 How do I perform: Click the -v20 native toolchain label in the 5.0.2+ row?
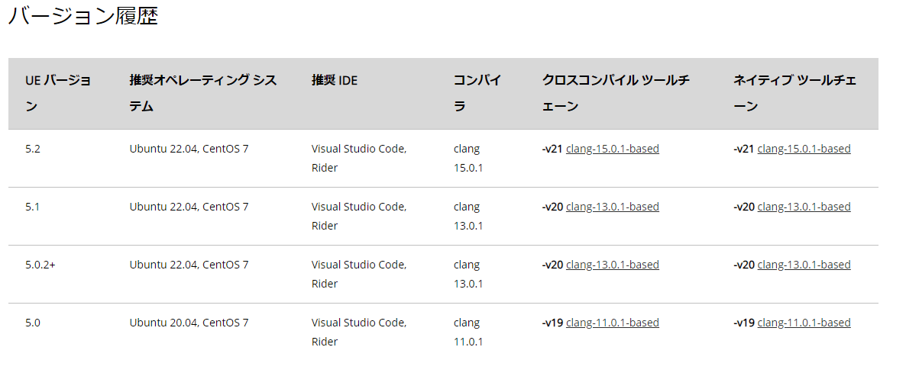[x=744, y=265]
